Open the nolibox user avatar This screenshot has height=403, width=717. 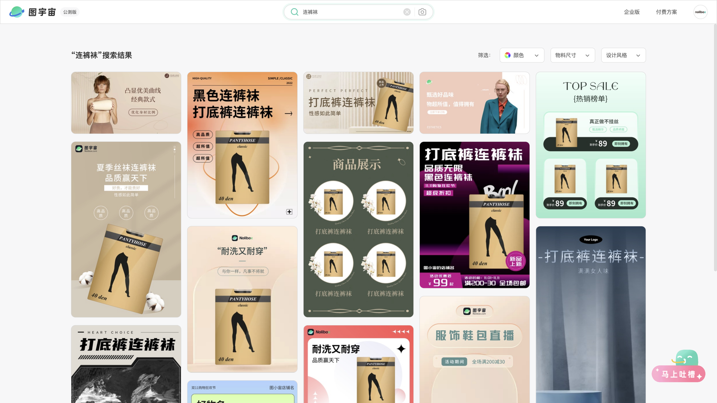click(700, 12)
